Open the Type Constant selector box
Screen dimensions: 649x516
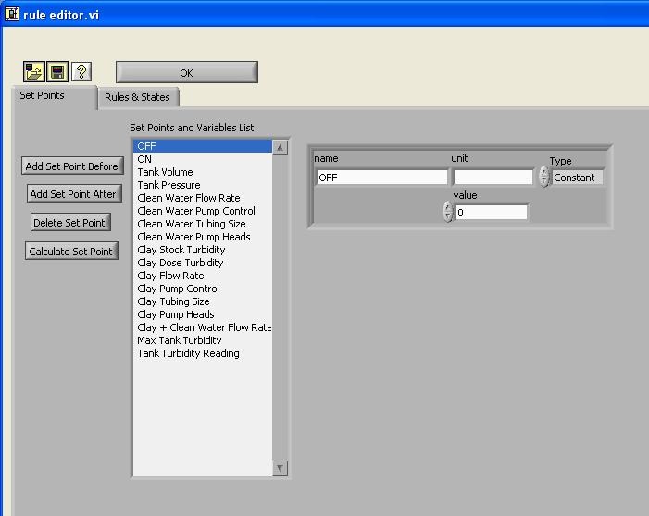(x=578, y=178)
